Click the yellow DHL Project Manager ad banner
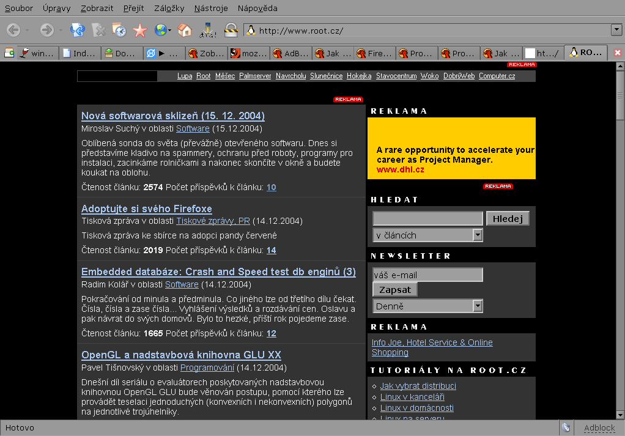Viewport: 625px width, 436px height. point(451,148)
